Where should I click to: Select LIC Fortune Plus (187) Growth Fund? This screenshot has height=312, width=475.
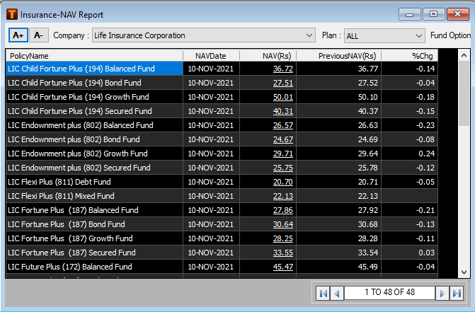94,238
